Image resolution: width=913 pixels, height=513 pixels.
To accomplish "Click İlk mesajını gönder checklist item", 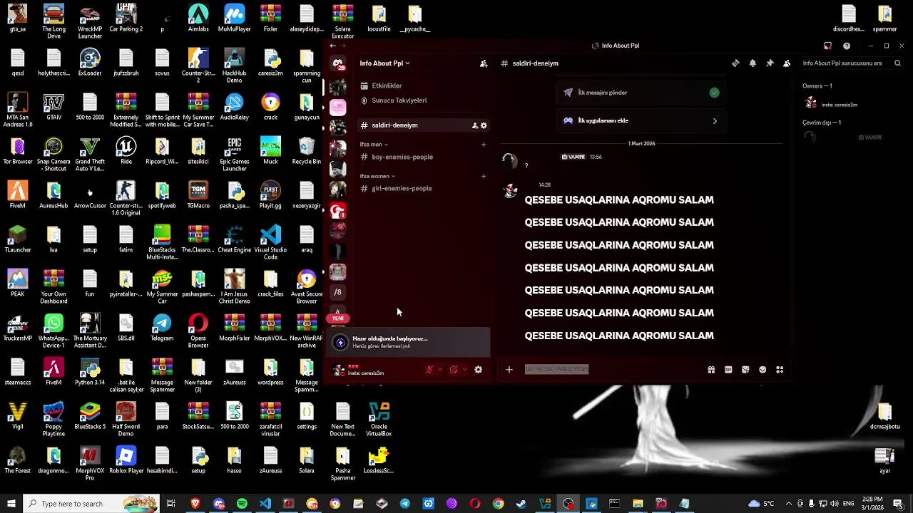I will [641, 93].
